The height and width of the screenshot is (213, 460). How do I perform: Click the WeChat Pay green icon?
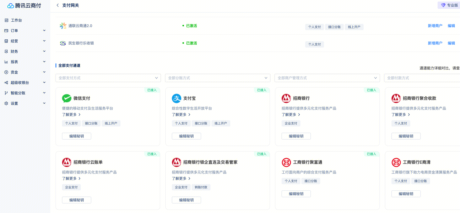click(67, 98)
